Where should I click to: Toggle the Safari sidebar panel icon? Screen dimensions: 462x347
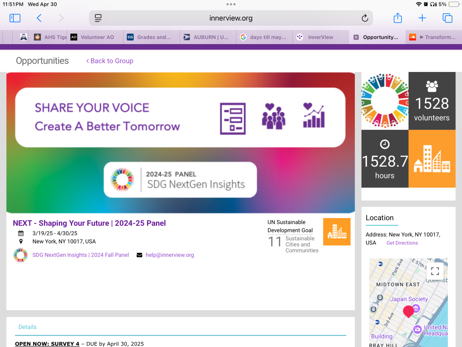pyautogui.click(x=15, y=18)
